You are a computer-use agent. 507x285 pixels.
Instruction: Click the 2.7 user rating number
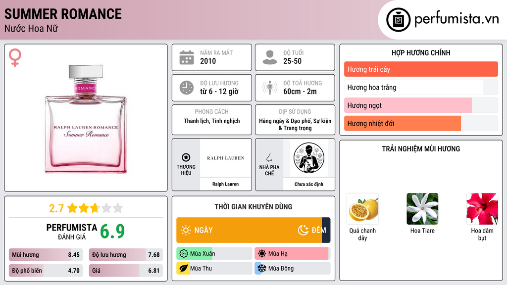(56, 208)
